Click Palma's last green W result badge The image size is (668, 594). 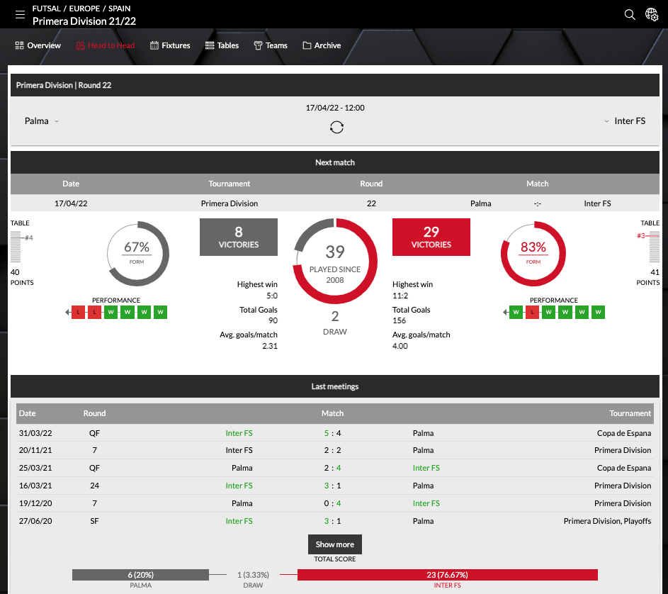click(160, 312)
